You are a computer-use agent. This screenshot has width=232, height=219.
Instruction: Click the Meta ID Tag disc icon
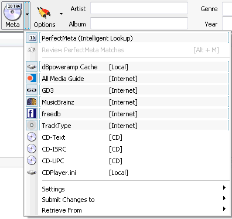(12, 12)
